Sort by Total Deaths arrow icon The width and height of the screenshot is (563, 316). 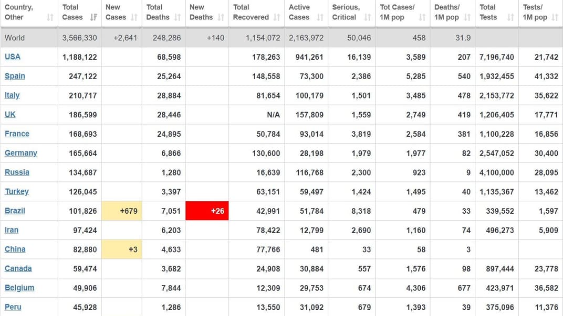[178, 17]
